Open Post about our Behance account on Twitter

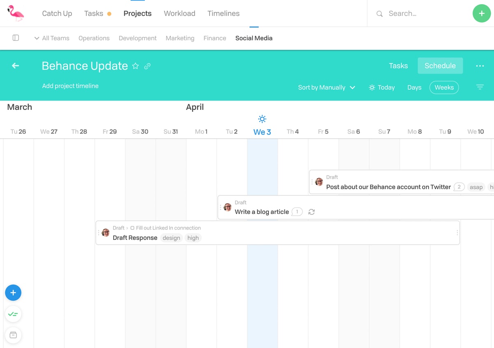[x=388, y=187]
